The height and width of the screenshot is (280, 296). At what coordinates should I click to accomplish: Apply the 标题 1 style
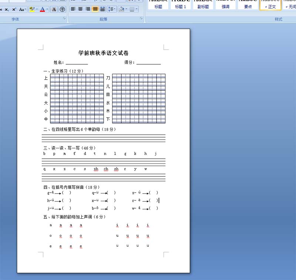181,5
